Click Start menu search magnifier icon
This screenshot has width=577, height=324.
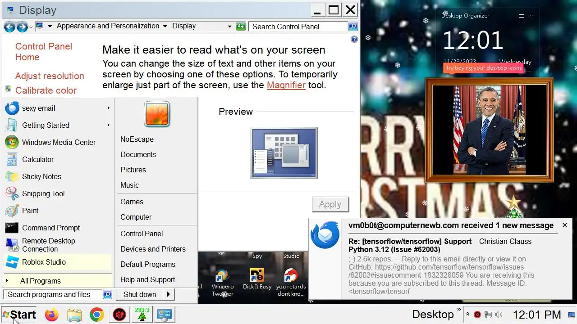[x=107, y=295]
